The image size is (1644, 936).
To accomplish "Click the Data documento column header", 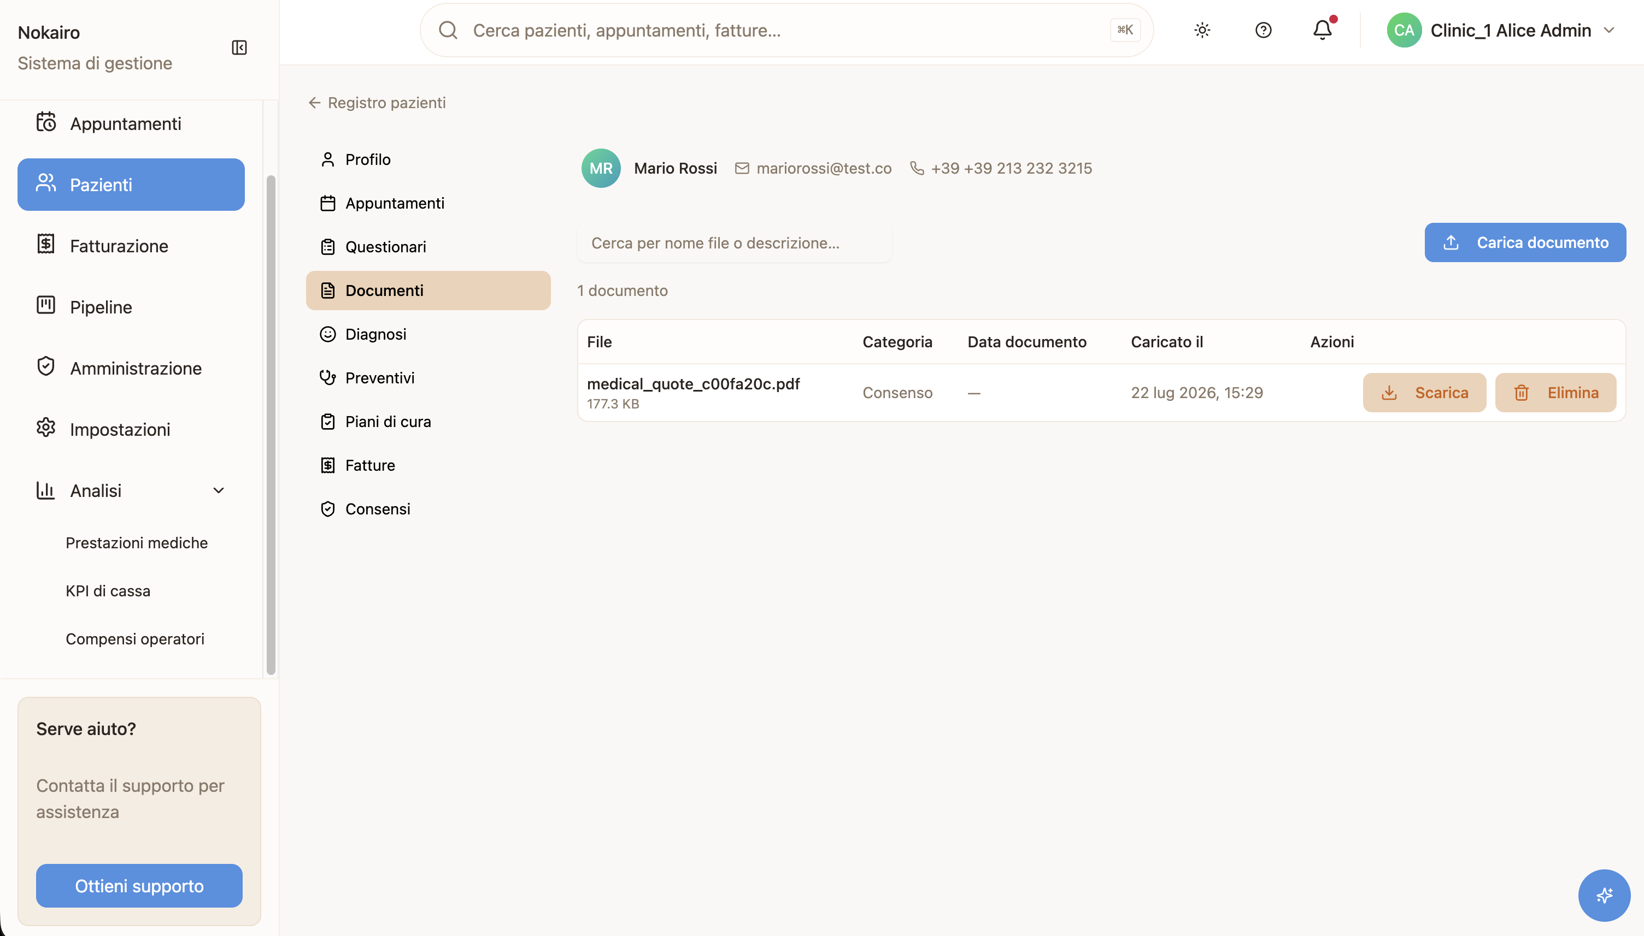I will point(1027,342).
